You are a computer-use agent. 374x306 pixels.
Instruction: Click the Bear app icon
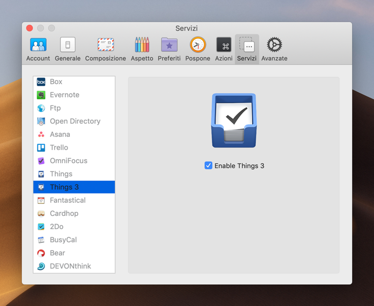click(41, 253)
